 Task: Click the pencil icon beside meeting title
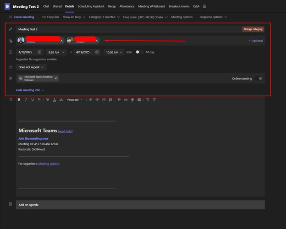tap(11, 29)
